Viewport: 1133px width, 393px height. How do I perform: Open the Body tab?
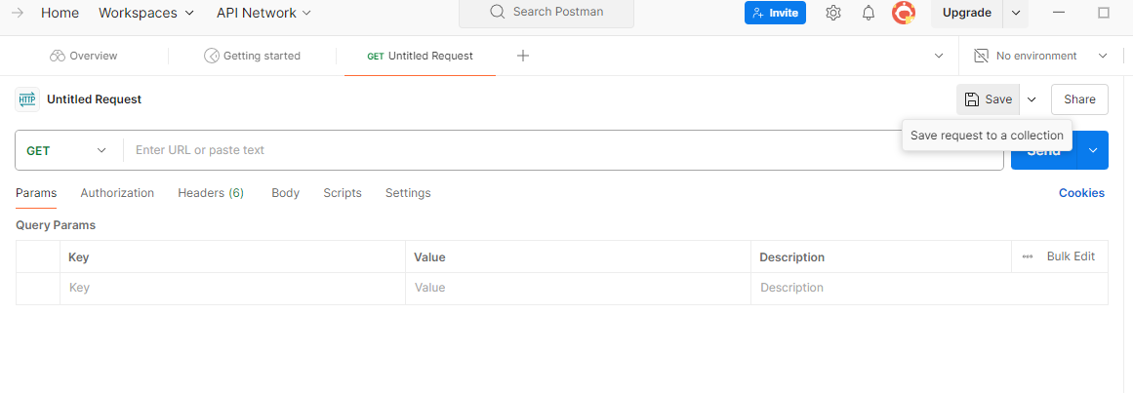285,193
